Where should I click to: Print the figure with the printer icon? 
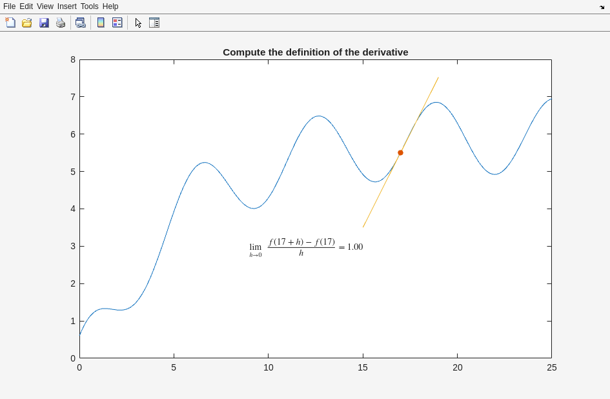[x=61, y=23]
